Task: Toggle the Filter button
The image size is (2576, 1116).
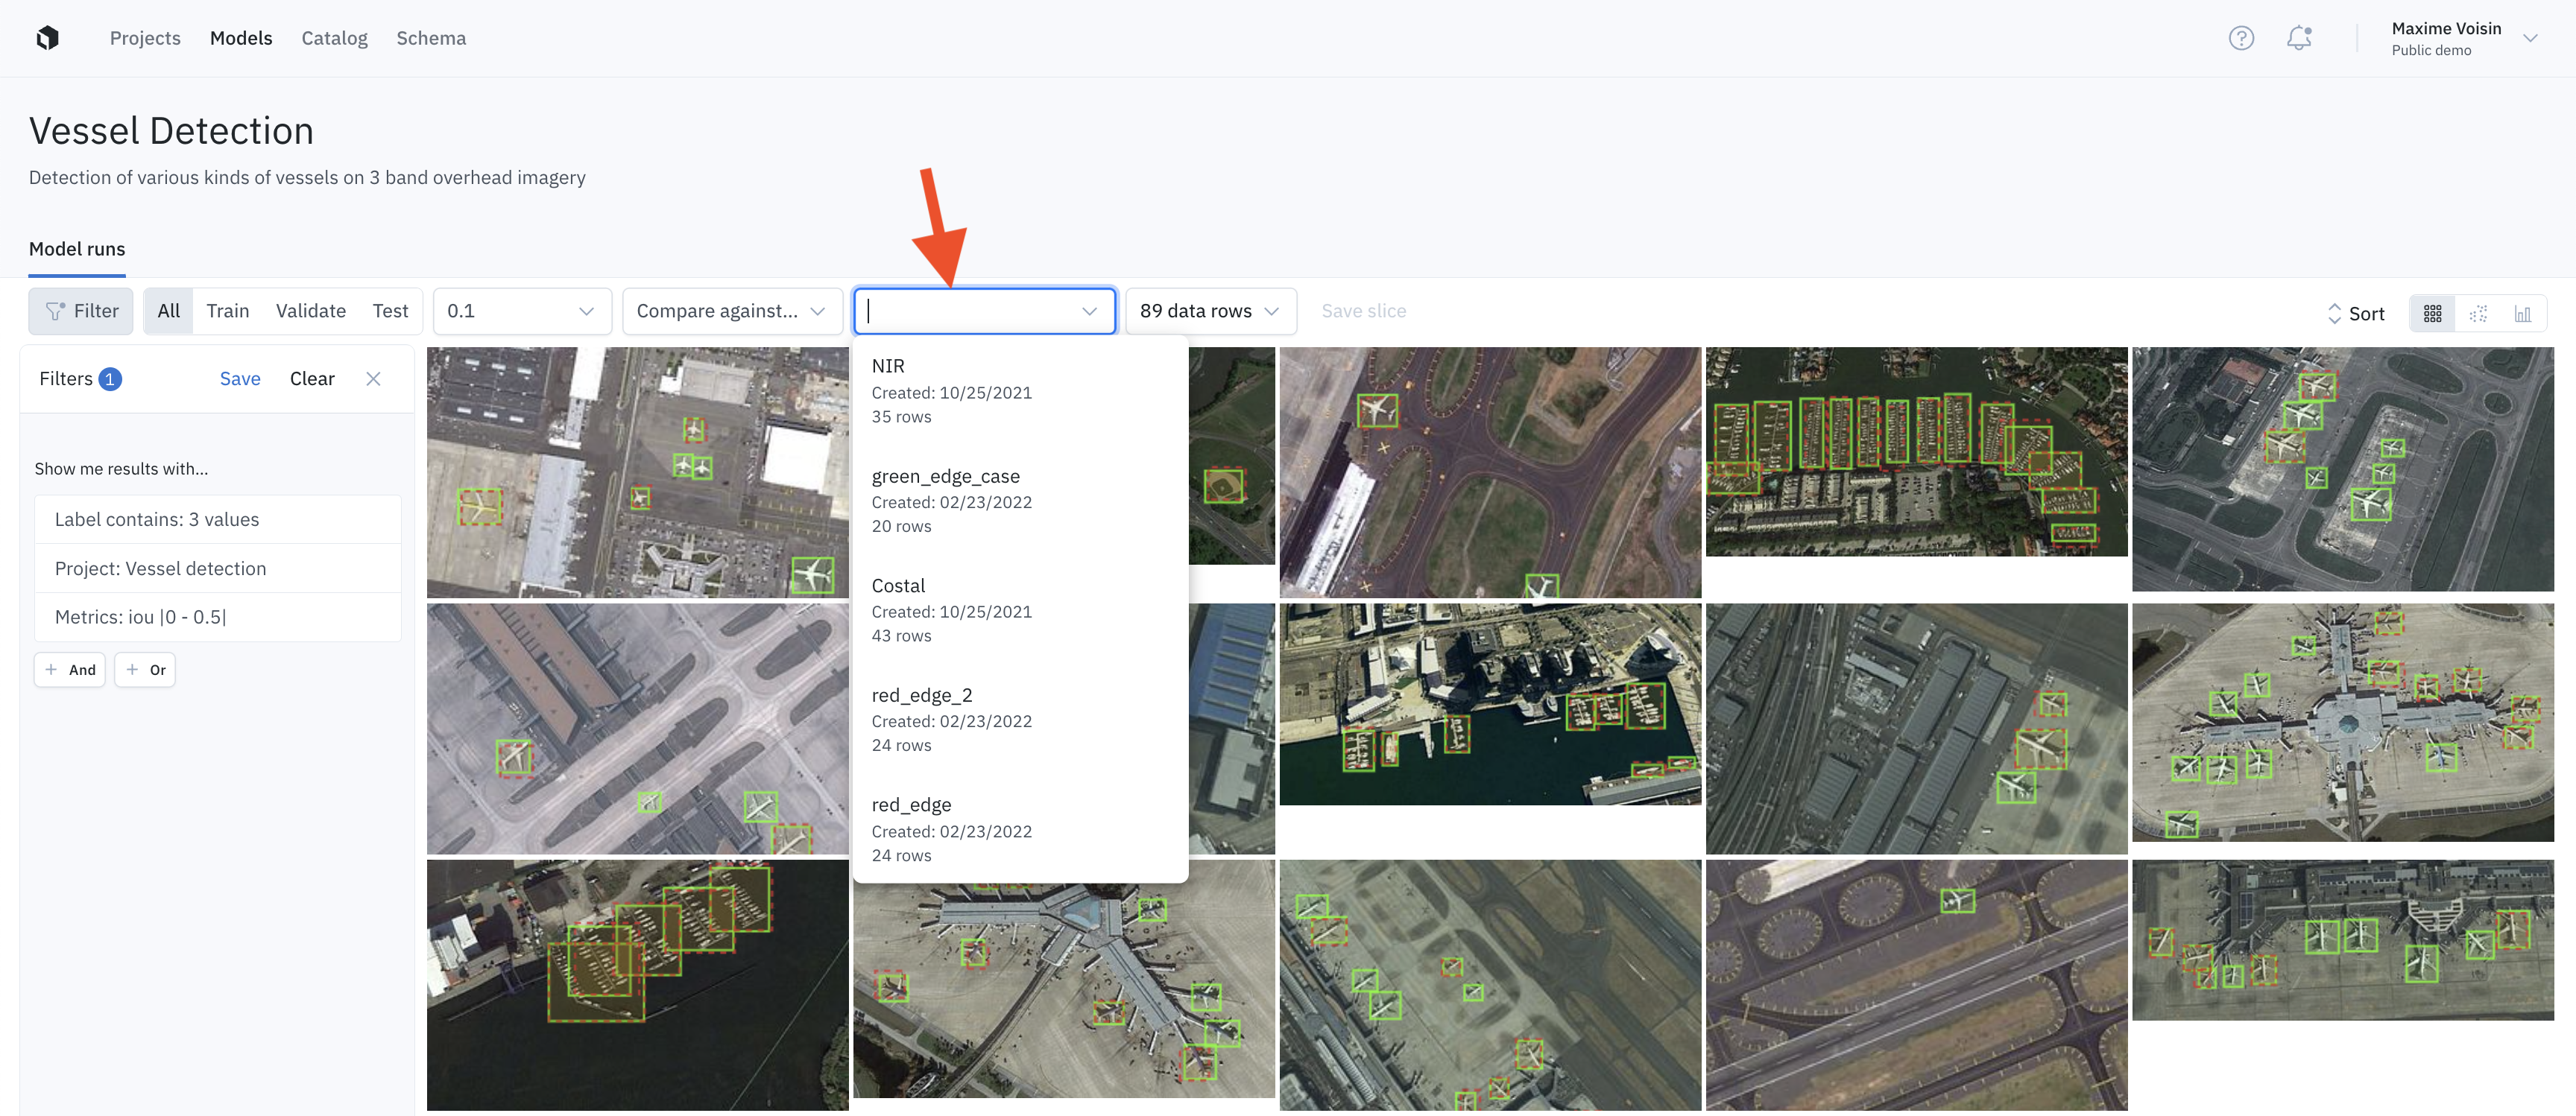Action: point(81,311)
